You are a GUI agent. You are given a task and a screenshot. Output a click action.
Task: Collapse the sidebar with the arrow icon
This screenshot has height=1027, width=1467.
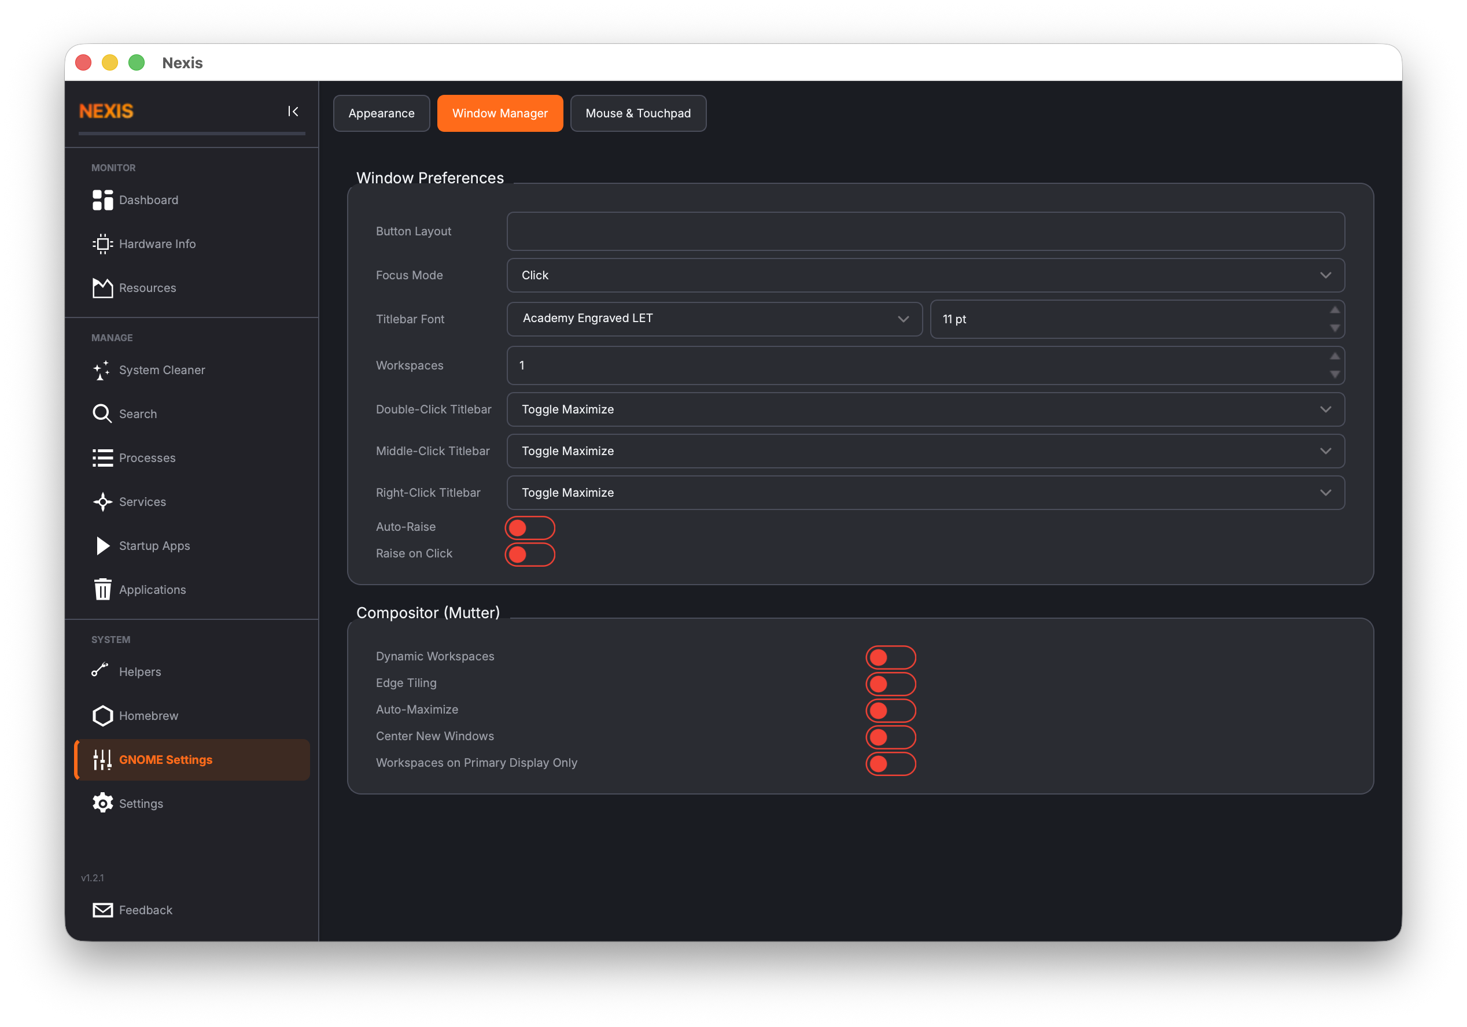click(x=293, y=112)
